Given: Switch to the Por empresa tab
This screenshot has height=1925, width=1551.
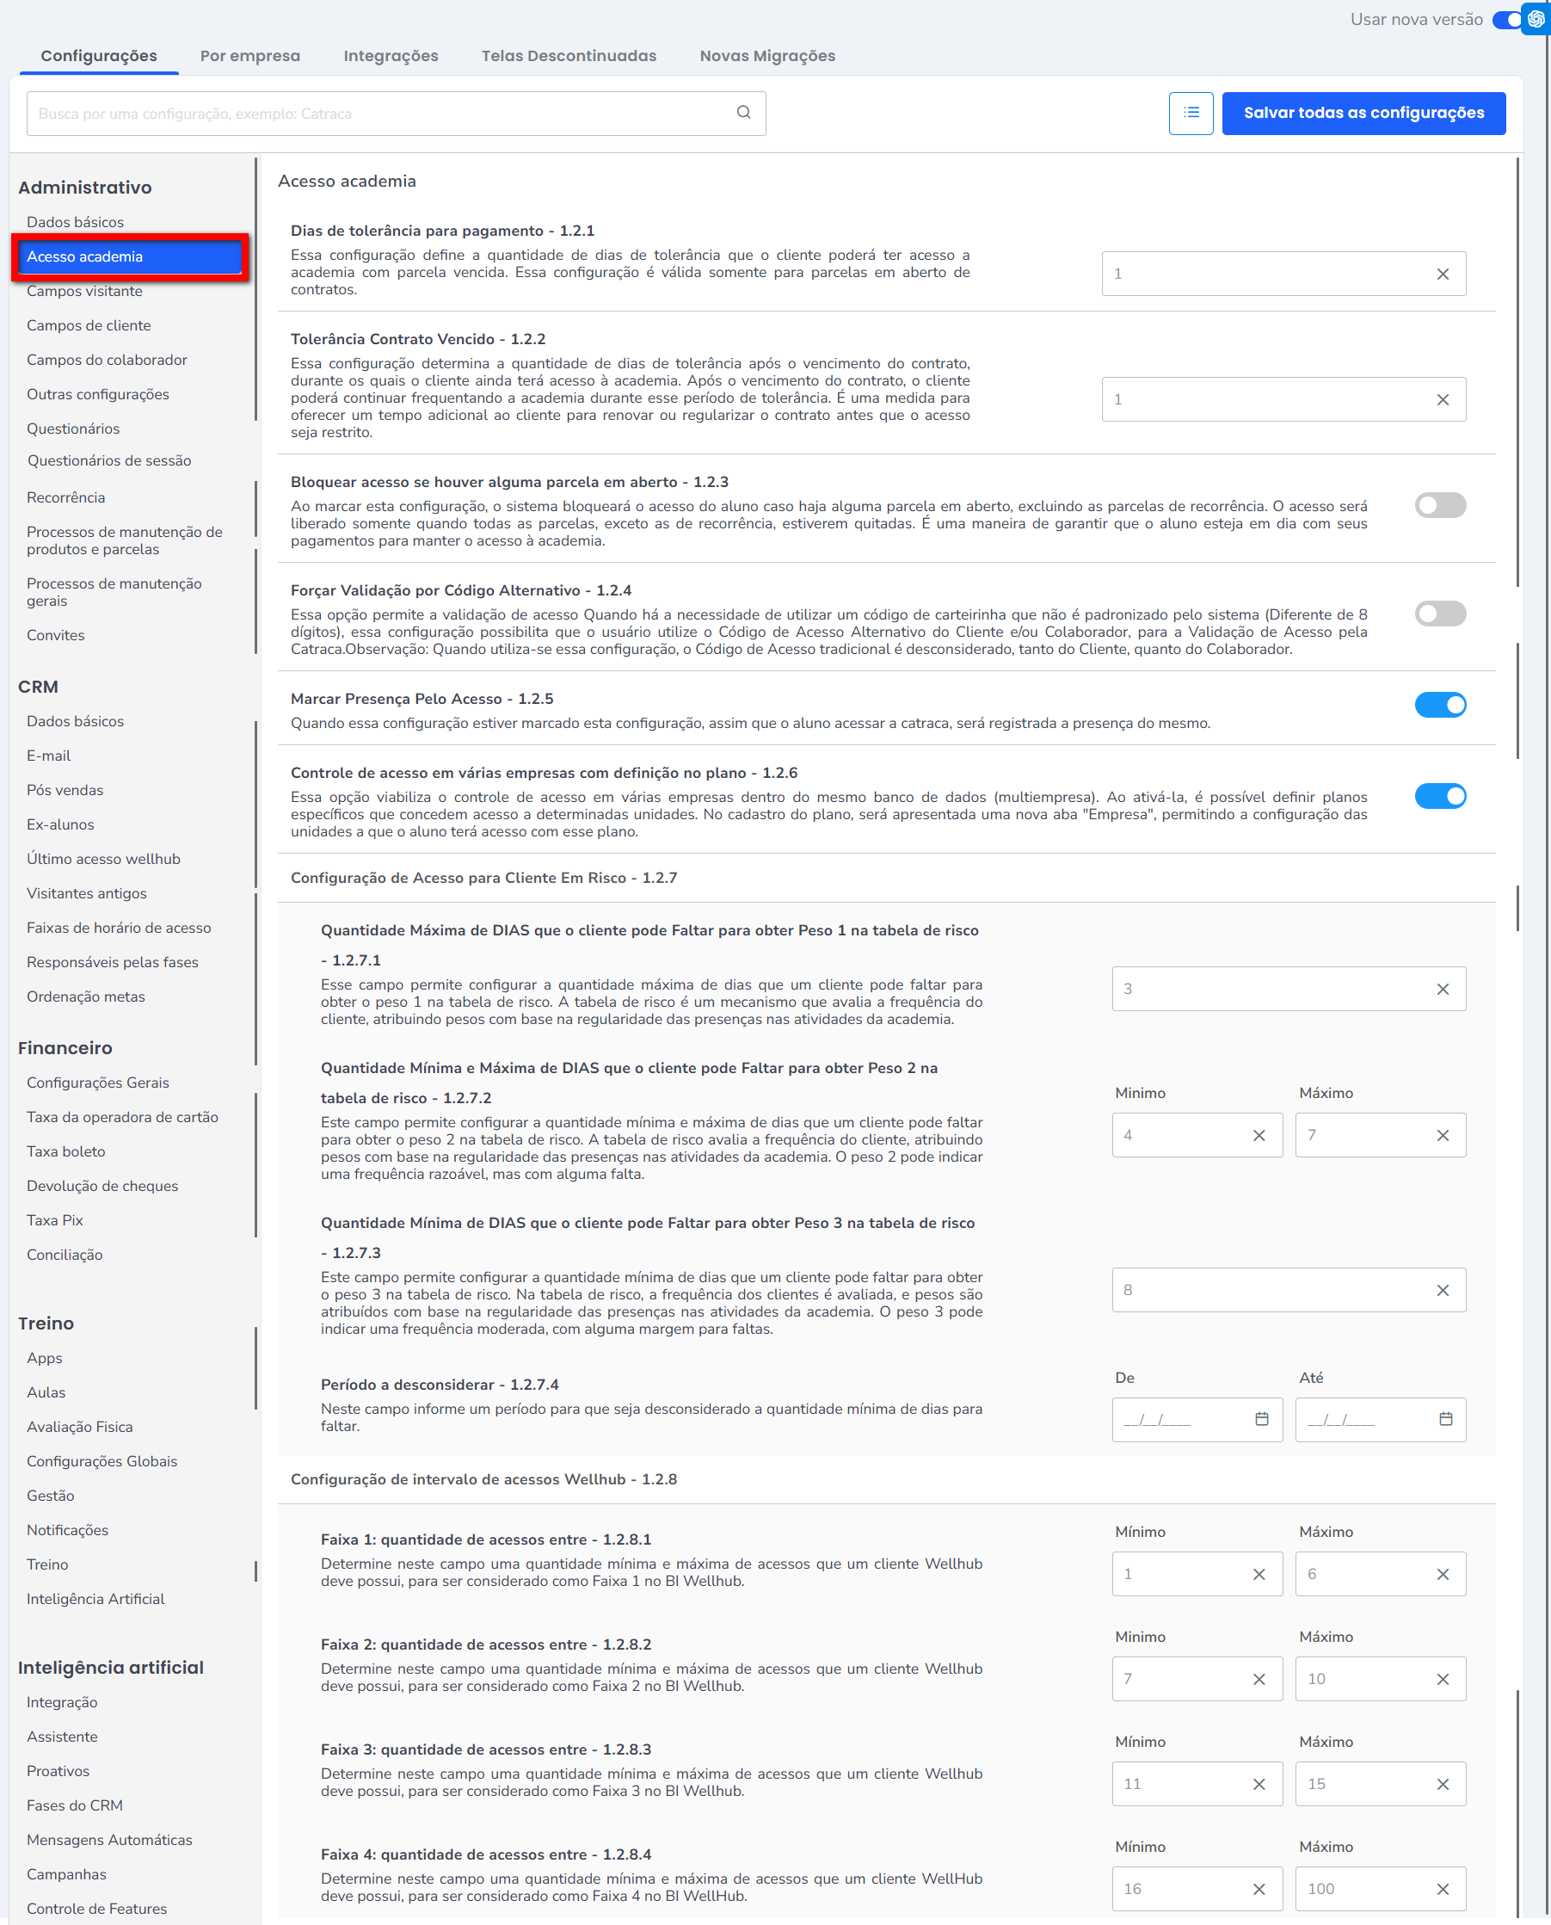Looking at the screenshot, I should (250, 55).
